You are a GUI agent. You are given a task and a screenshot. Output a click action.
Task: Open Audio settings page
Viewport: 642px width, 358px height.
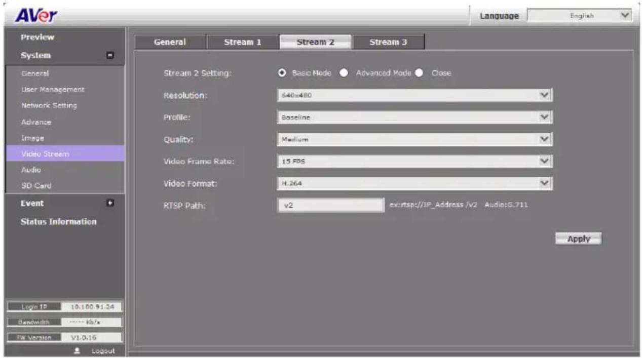click(x=30, y=170)
